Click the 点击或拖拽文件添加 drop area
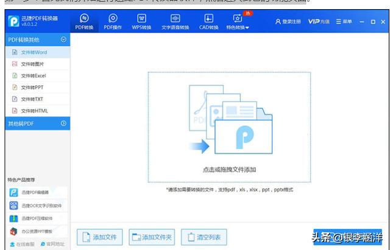Screen dimensions: 390x250 [x=229, y=127]
